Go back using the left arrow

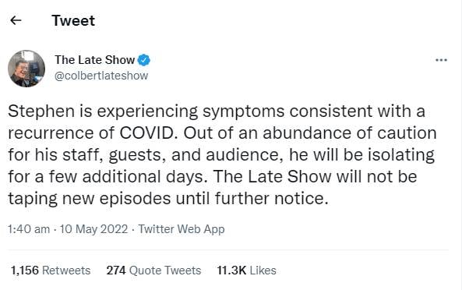click(x=16, y=20)
